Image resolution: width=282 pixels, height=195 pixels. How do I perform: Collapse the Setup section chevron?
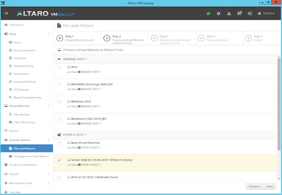tap(49, 34)
